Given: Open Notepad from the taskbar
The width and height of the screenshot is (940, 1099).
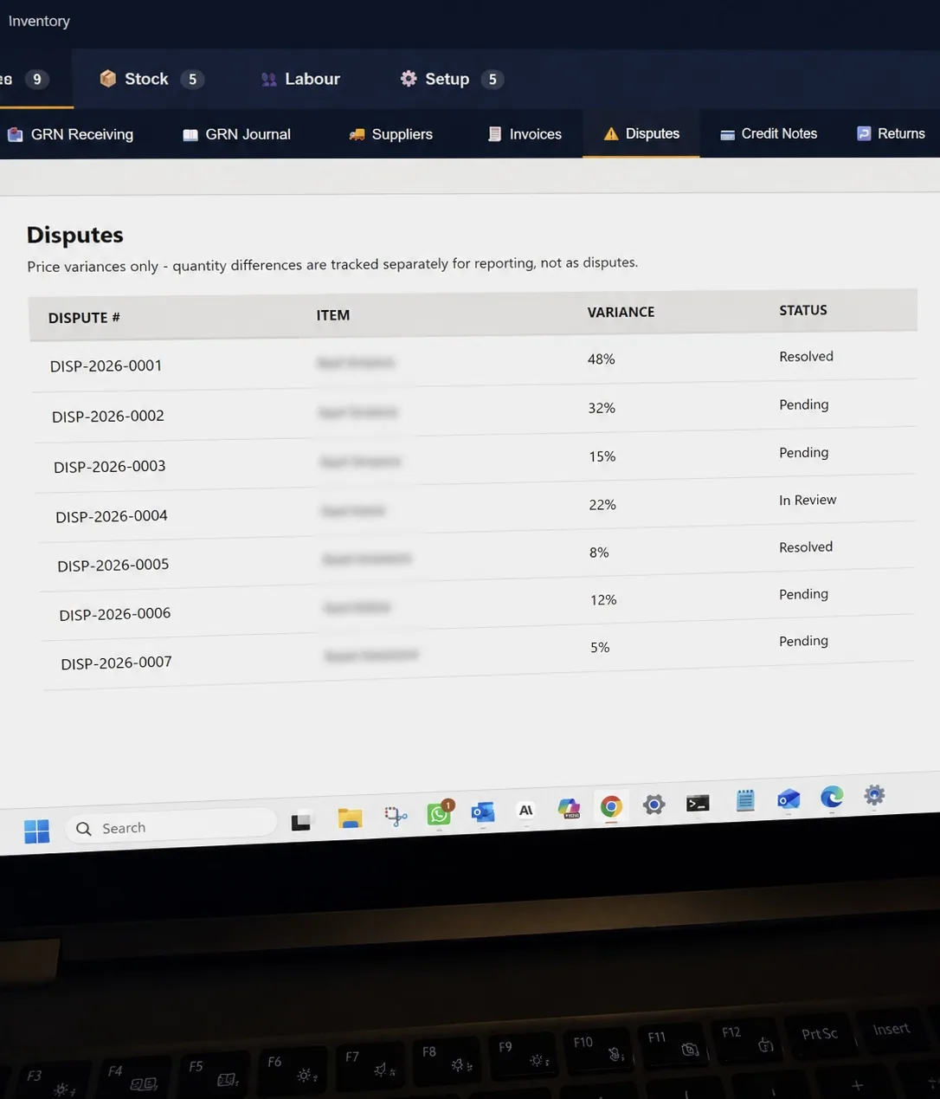Looking at the screenshot, I should [745, 801].
